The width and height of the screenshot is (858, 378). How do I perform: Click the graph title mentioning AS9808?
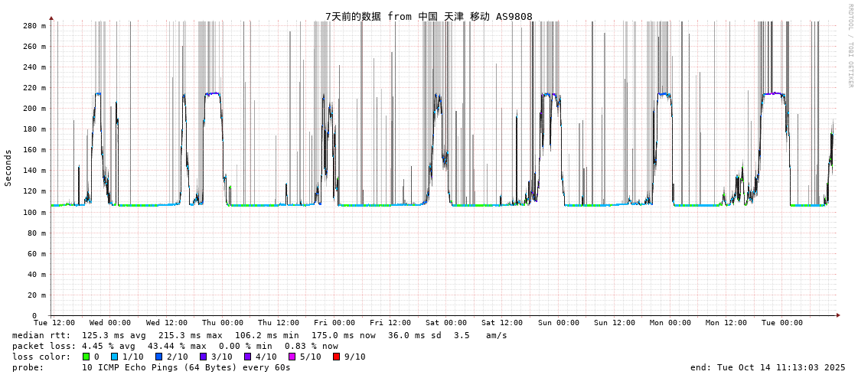tap(429, 16)
